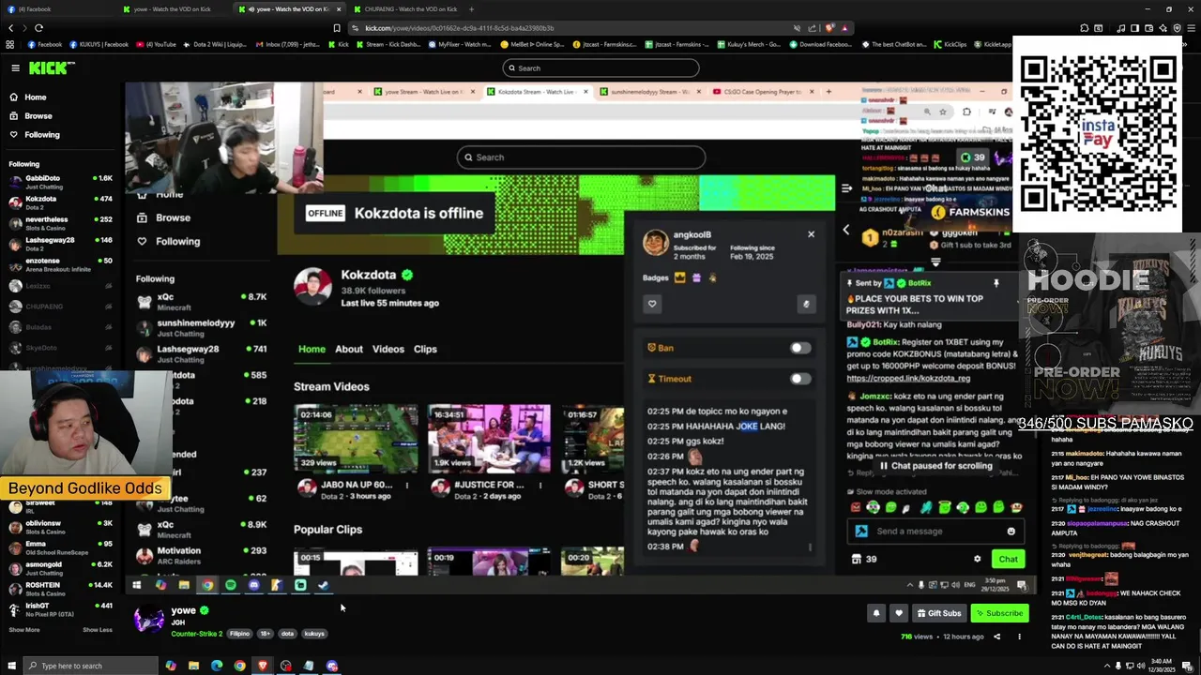
Task: Unpin the BotRix pinned message
Action: pyautogui.click(x=996, y=283)
